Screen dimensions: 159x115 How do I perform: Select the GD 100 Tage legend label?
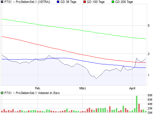[96, 2]
